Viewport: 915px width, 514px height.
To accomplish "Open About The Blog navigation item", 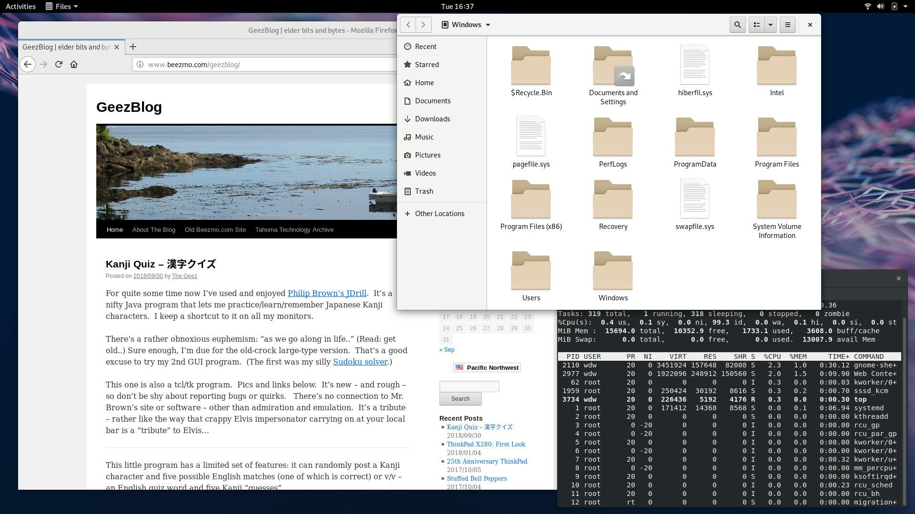I will [x=154, y=229].
